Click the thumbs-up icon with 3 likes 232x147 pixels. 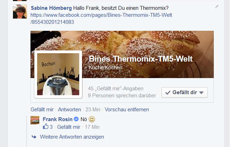tap(46, 127)
